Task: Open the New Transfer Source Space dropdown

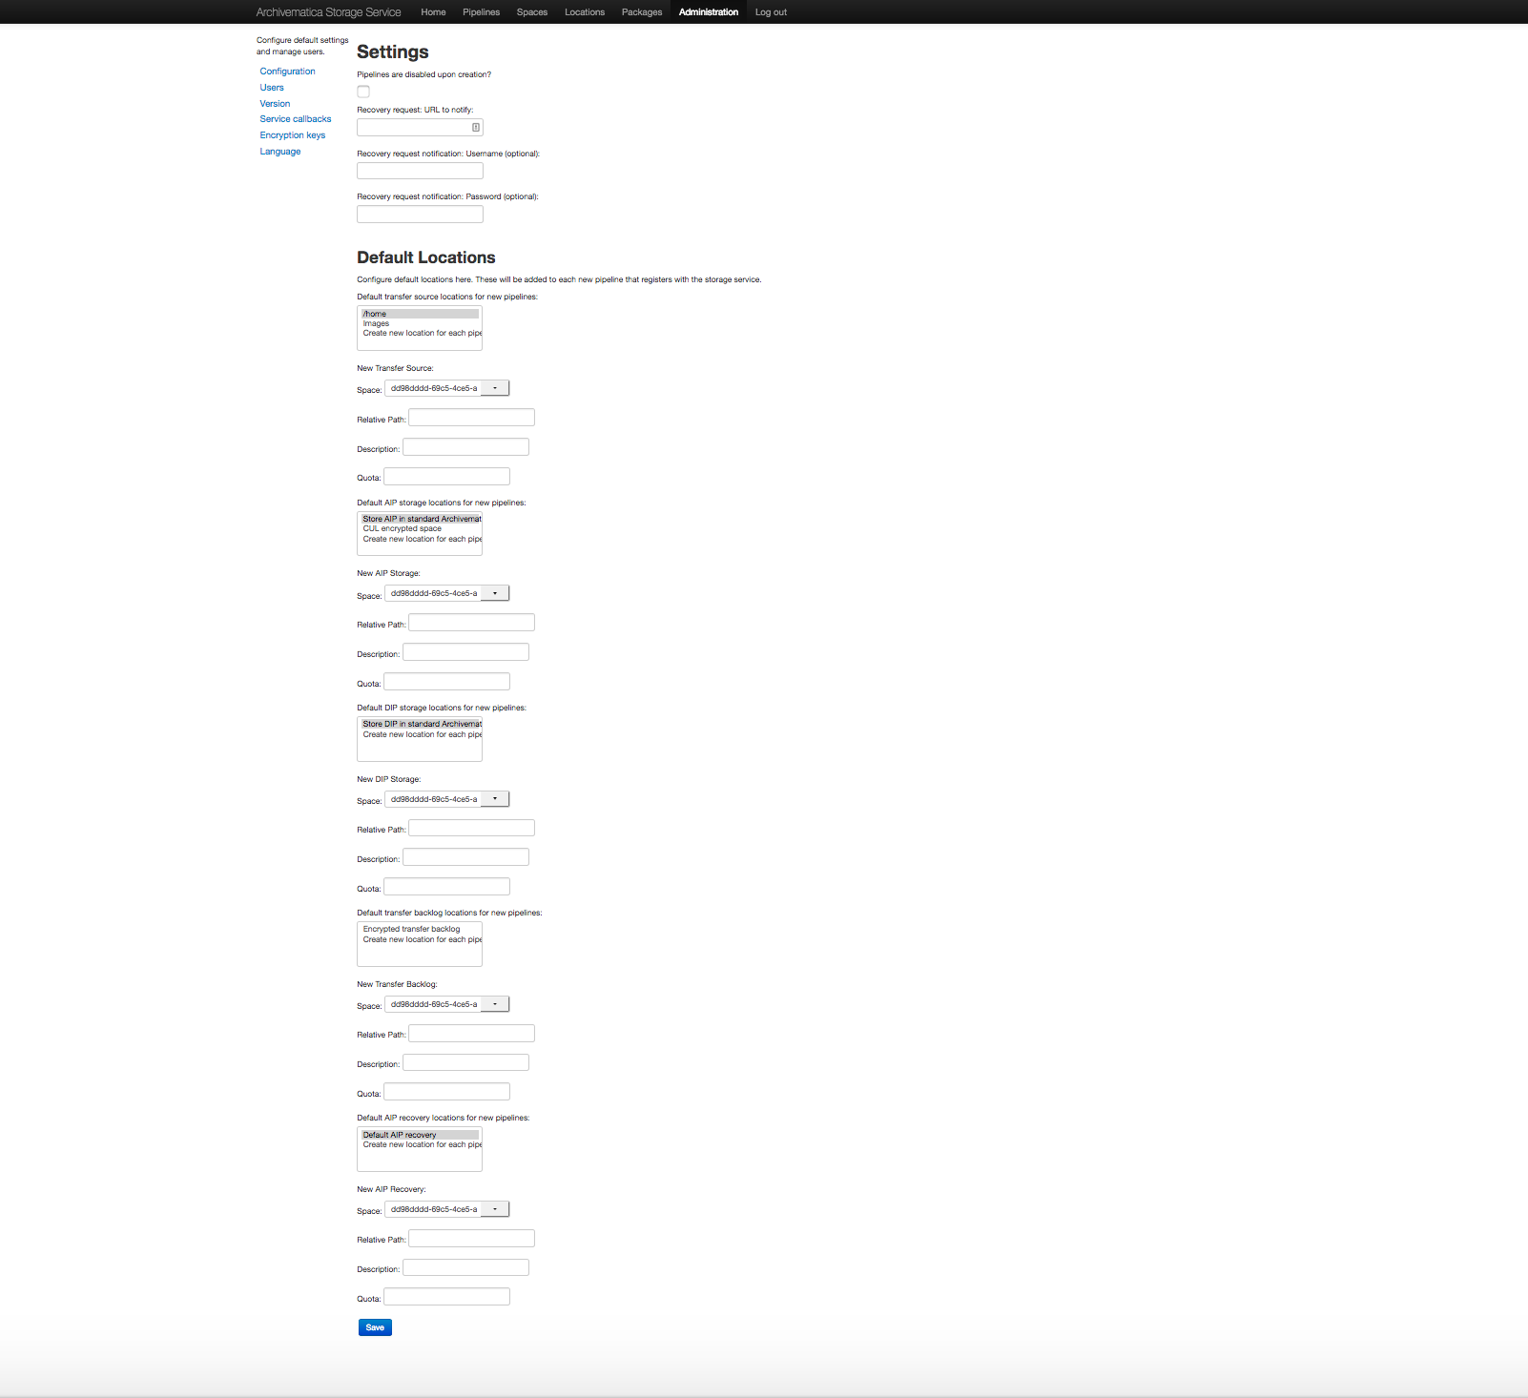Action: pyautogui.click(x=446, y=388)
